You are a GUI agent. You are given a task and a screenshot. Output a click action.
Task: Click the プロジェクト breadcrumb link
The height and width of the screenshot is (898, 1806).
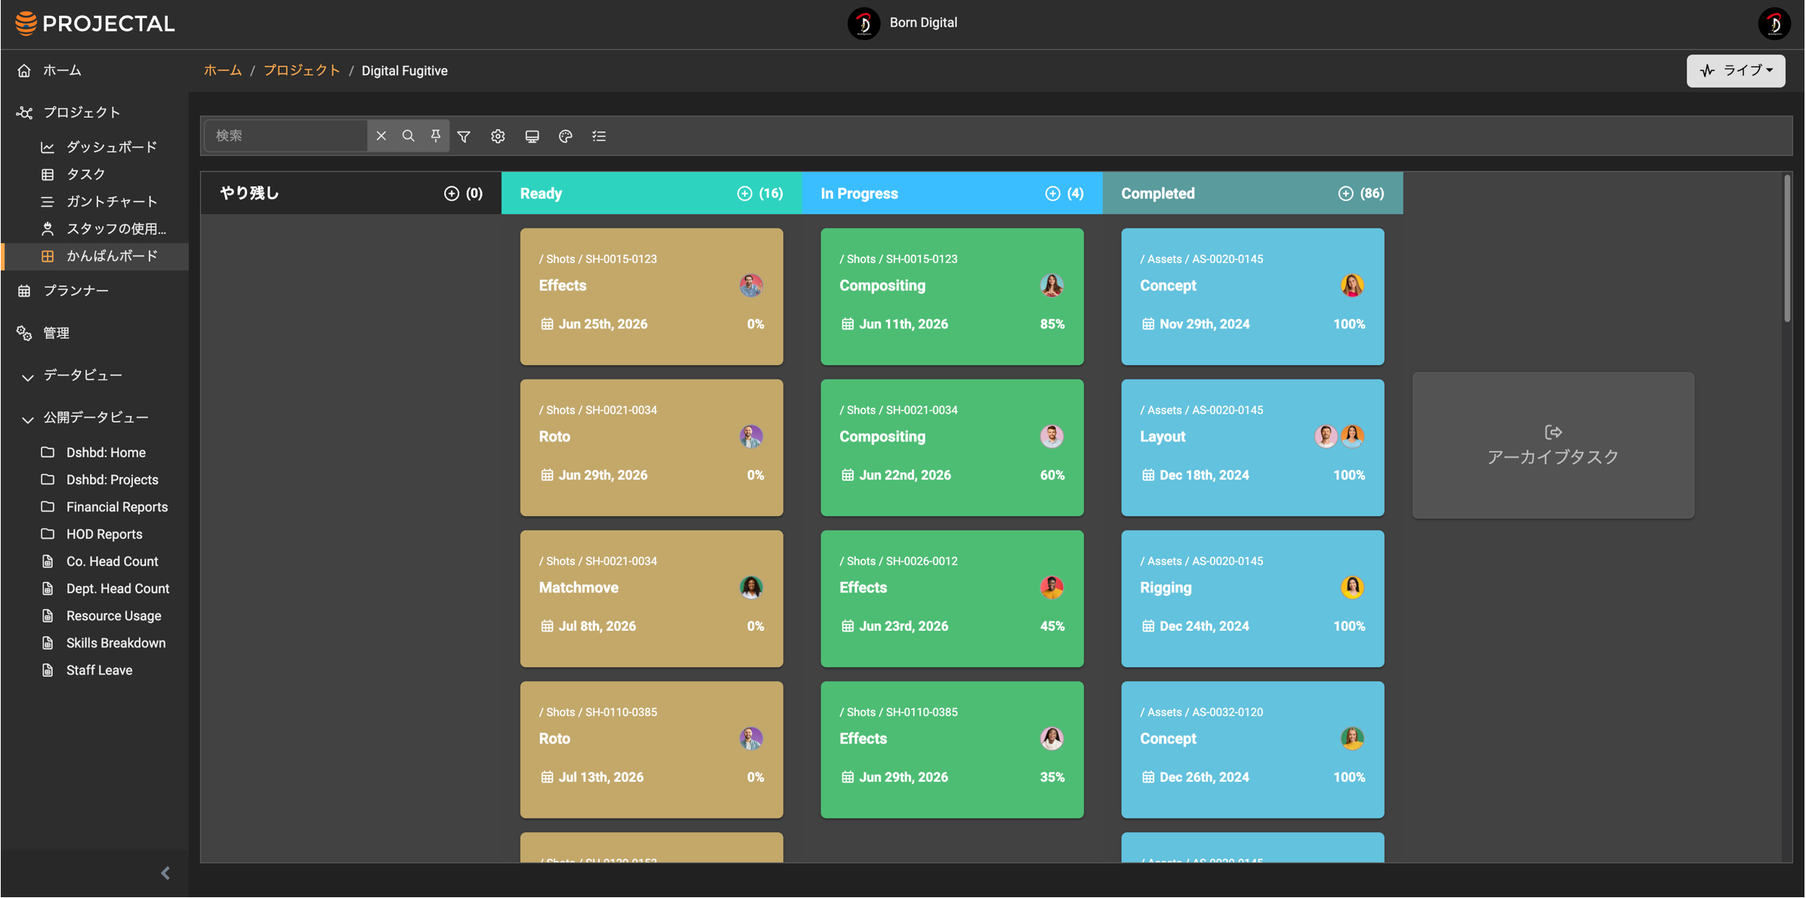point(301,70)
